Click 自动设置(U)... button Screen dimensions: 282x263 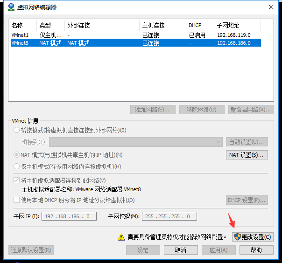coord(247,142)
